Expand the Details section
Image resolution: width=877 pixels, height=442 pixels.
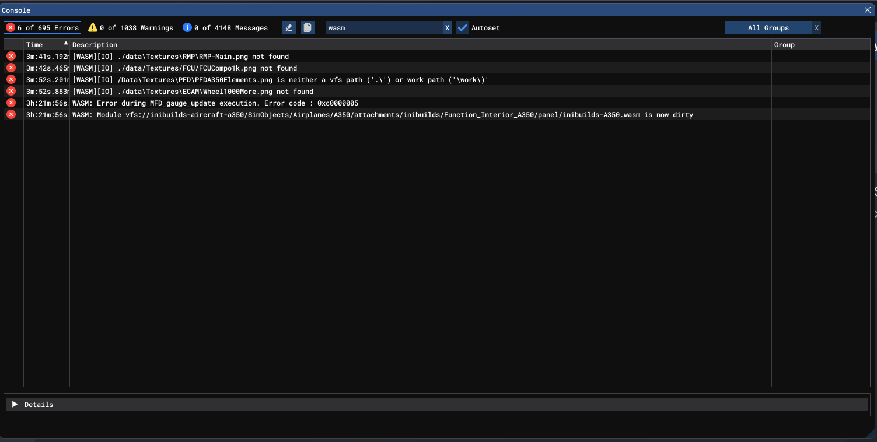pyautogui.click(x=15, y=404)
